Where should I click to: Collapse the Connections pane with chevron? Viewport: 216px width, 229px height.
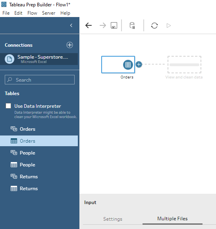(x=71, y=25)
